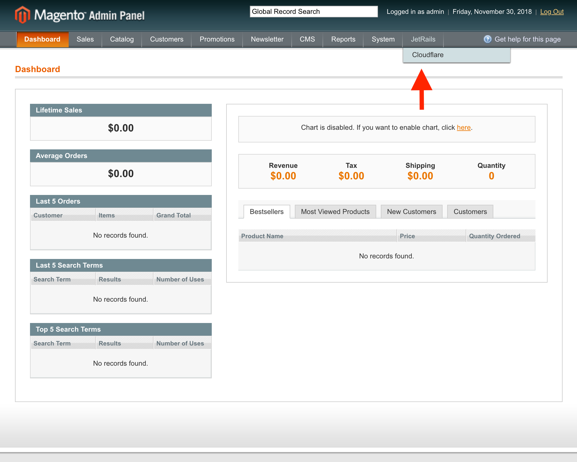Click the Last 5 Search Terms heading
Screen dimensions: 577x462
69,265
